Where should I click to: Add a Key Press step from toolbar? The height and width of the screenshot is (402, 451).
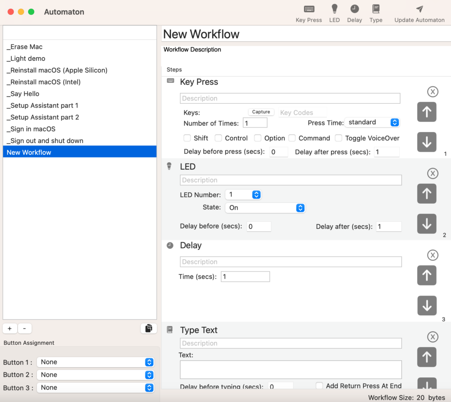pyautogui.click(x=309, y=13)
